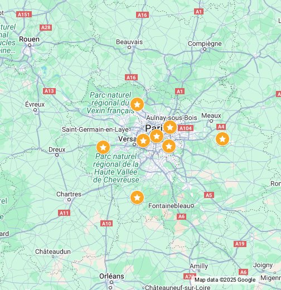Click the star marker west of Fontainebleau

[x=137, y=197]
